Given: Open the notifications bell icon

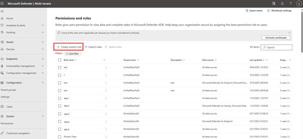Looking at the screenshot, I should click(x=282, y=3).
